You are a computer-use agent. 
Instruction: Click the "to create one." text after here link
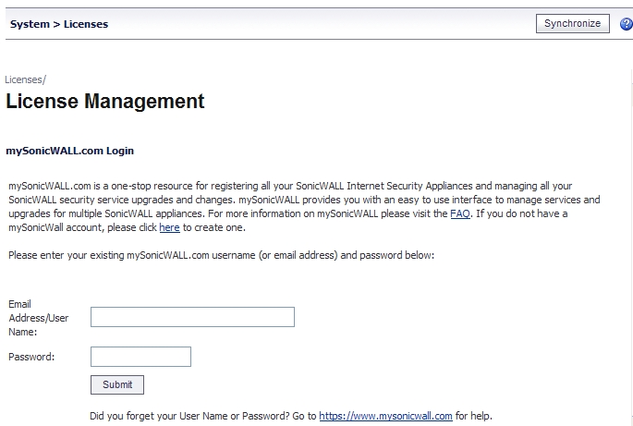214,227
